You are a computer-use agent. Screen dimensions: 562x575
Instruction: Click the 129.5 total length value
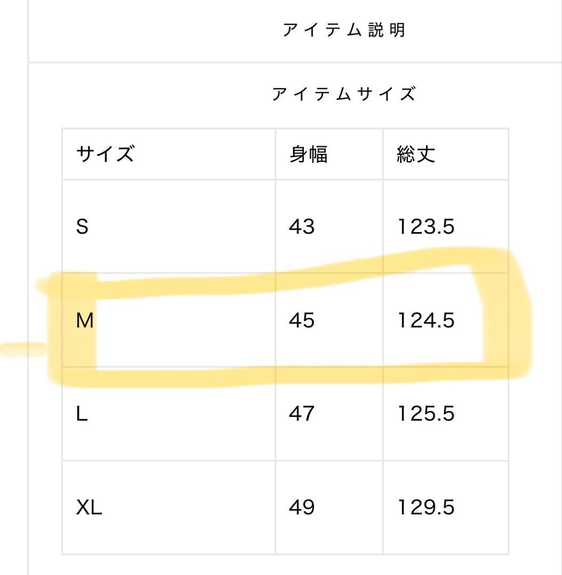(427, 507)
